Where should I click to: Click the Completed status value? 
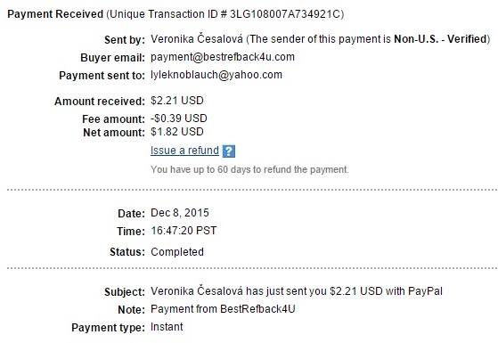(177, 252)
